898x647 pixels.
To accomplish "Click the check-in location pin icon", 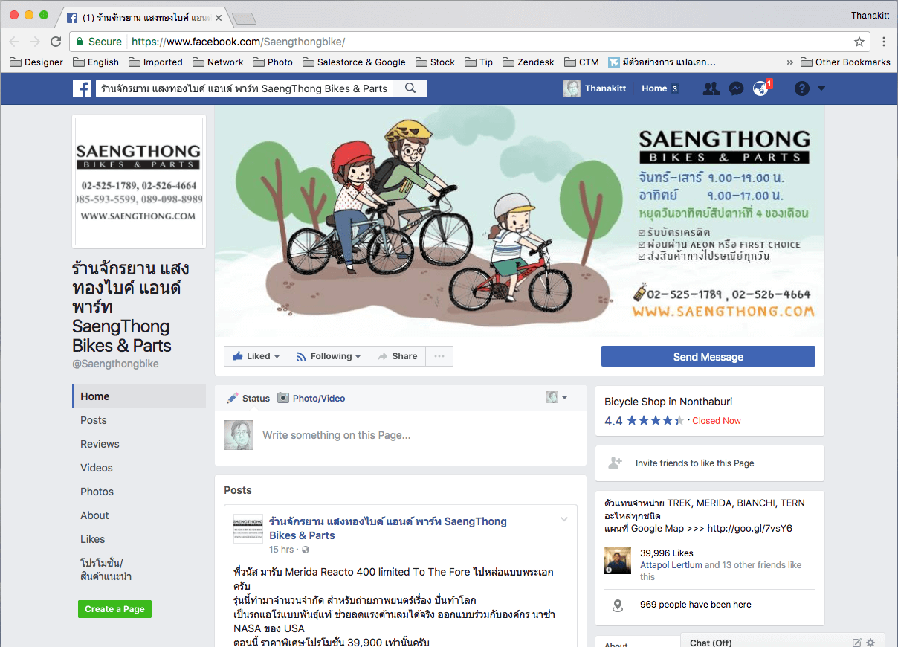I will click(x=617, y=605).
